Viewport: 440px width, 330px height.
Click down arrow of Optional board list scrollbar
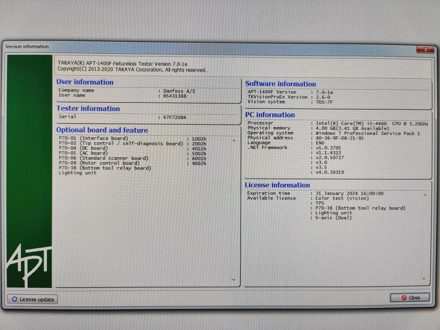(x=233, y=280)
